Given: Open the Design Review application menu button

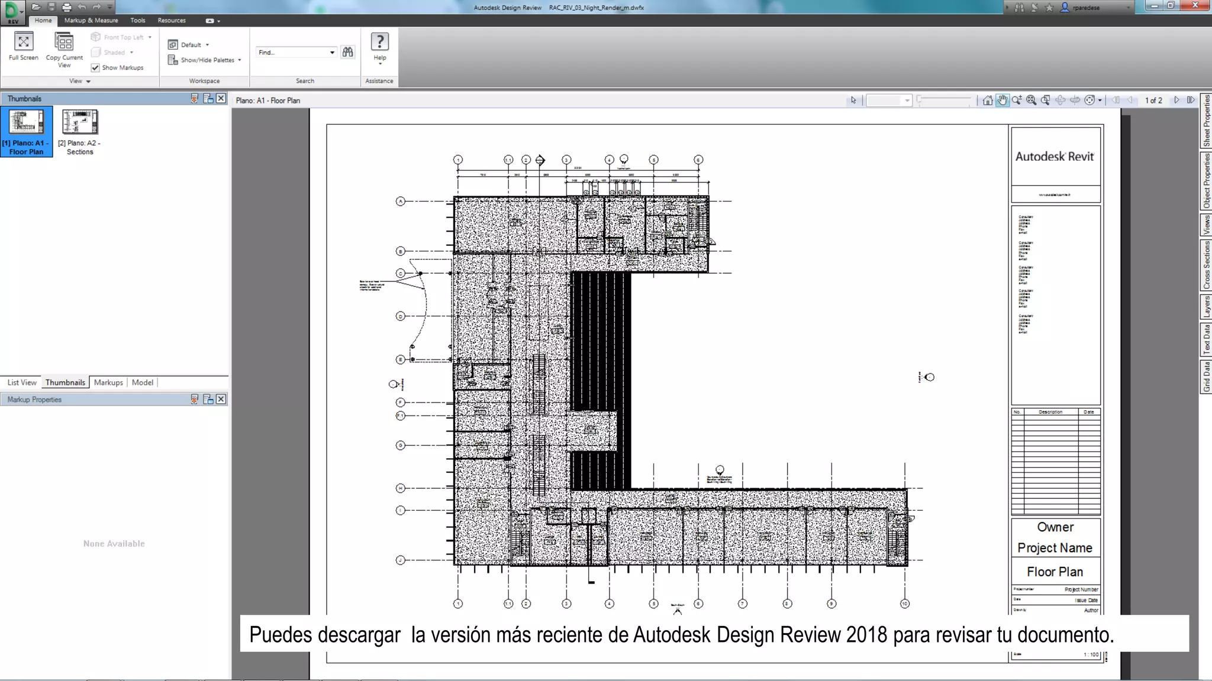Looking at the screenshot, I should [x=12, y=11].
